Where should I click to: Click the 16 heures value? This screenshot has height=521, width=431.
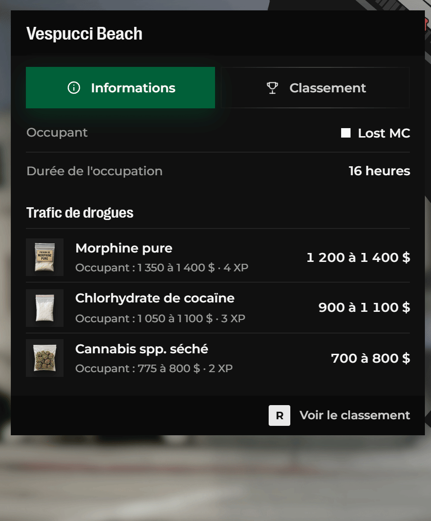pos(379,171)
